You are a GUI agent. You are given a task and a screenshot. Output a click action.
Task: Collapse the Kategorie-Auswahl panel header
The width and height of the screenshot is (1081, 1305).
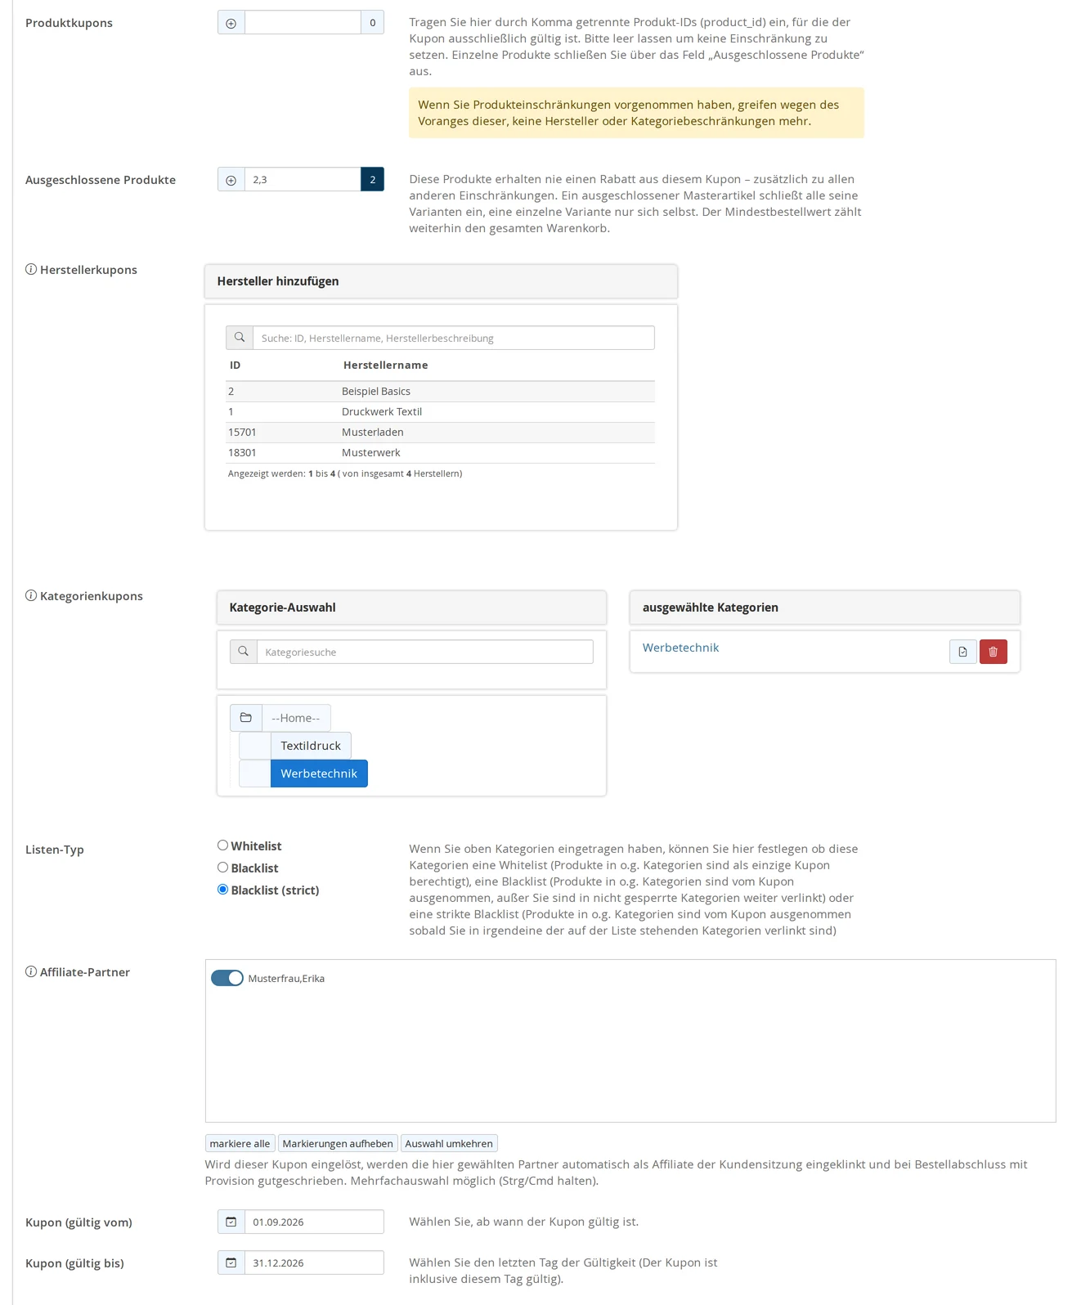click(411, 608)
